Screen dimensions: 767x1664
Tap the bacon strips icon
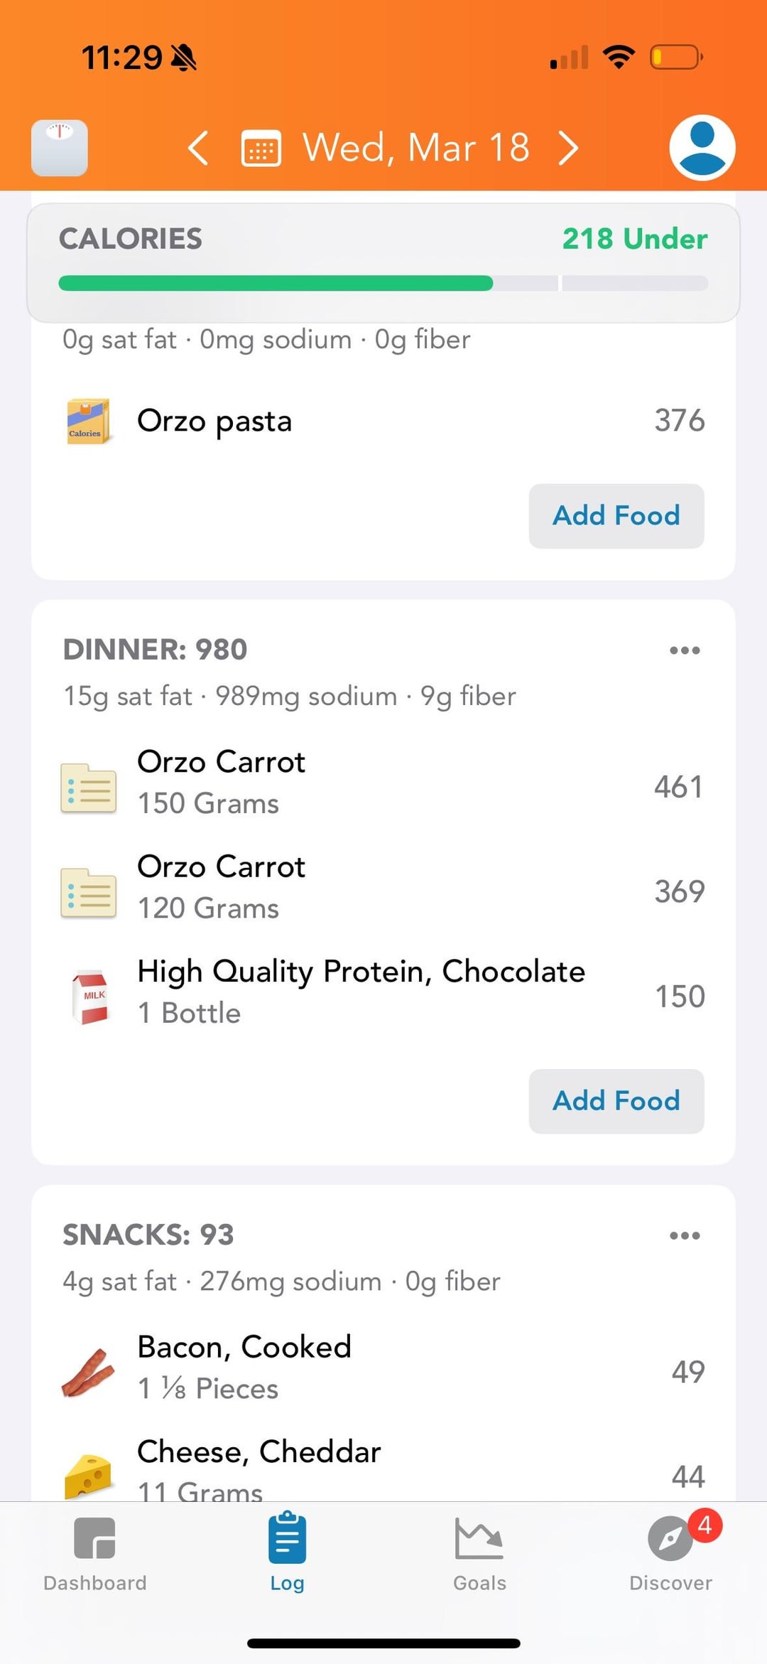tap(88, 1372)
